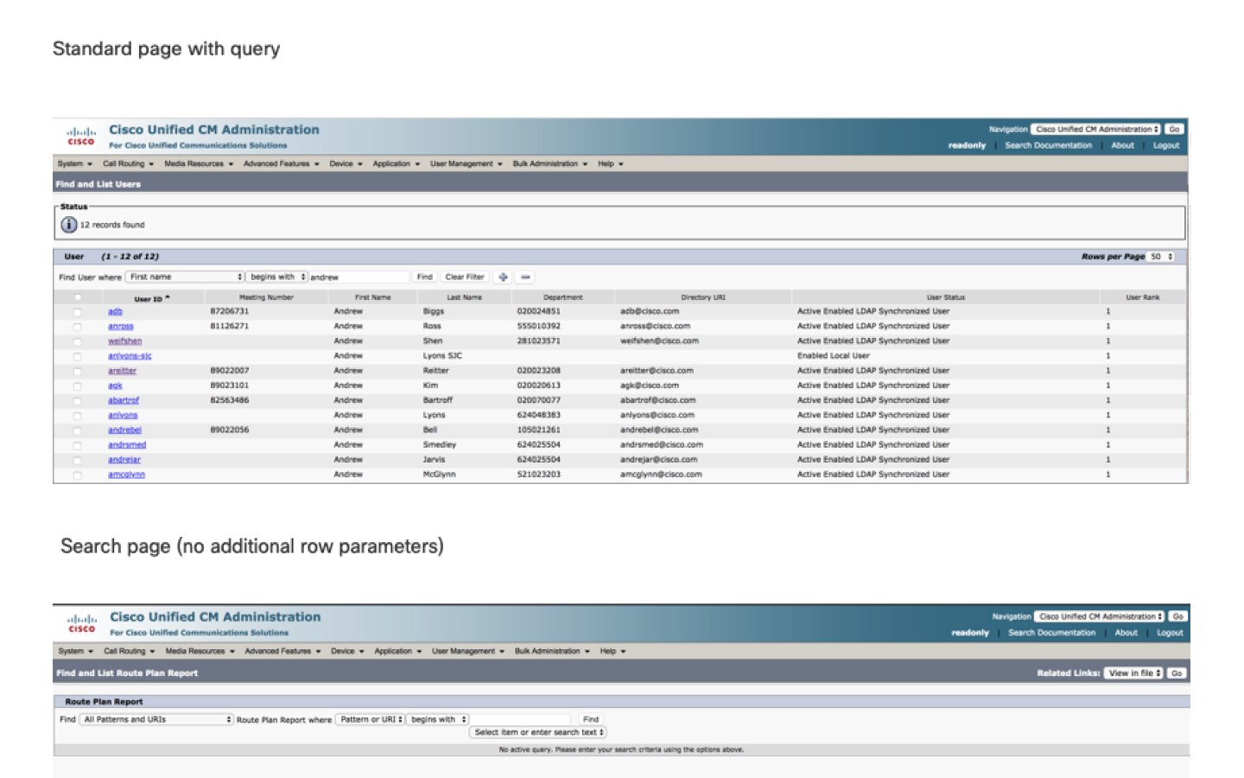Add a filter row with the plus icon
The height and width of the screenshot is (778, 1244).
coord(503,277)
